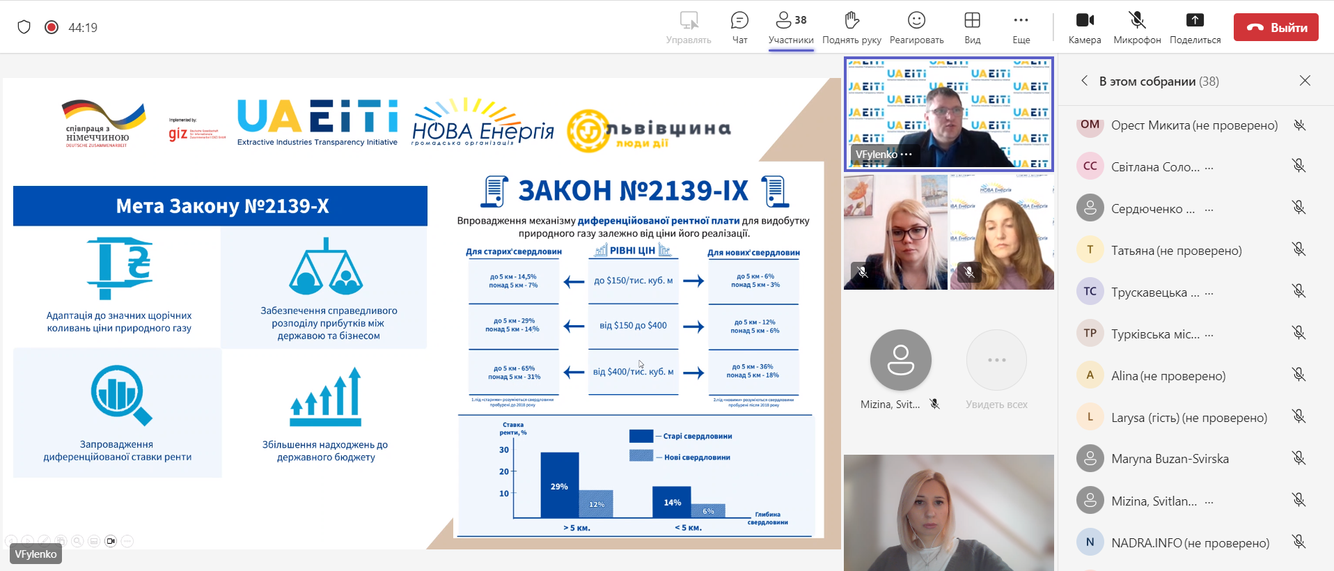Click Орест Микита muted microphone icon
This screenshot has height=571, width=1334.
[x=1298, y=125]
